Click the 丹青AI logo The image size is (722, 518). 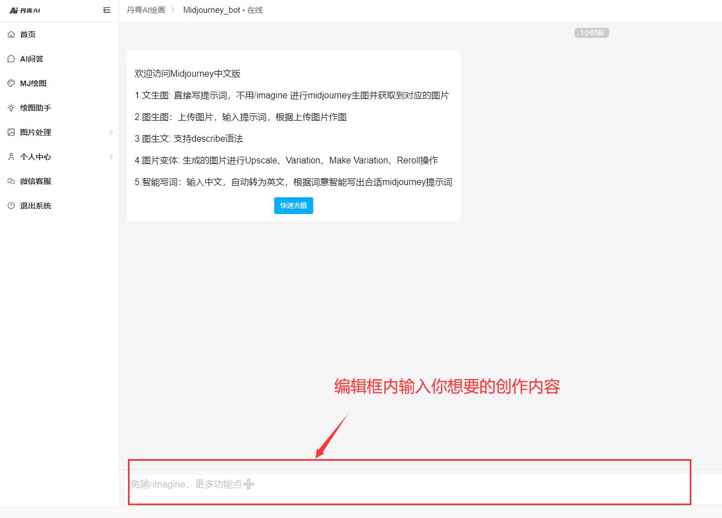point(25,11)
